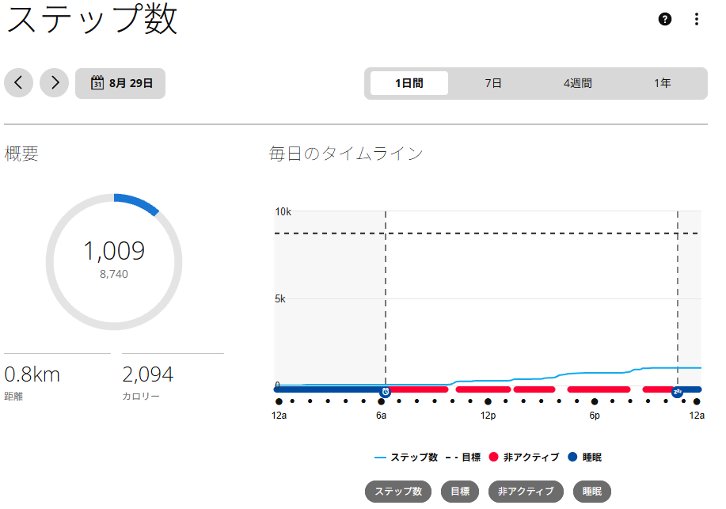Click the calendar icon in the date button
This screenshot has height=509, width=726.
click(97, 82)
